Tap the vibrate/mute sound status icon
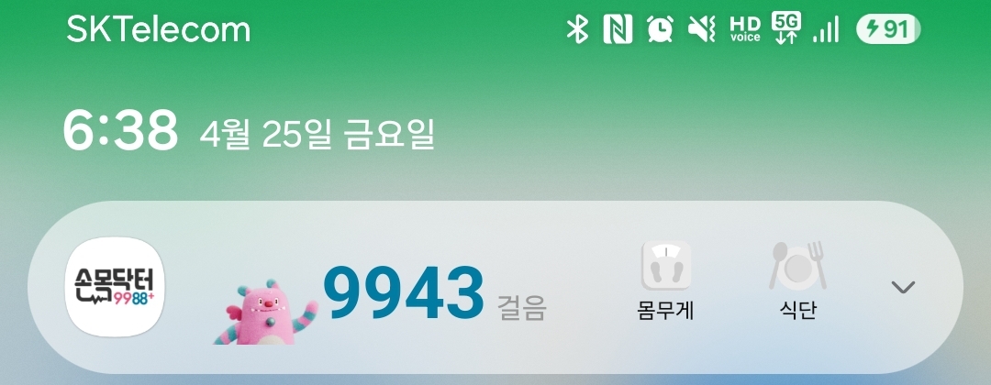The height and width of the screenshot is (385, 991). 702,29
